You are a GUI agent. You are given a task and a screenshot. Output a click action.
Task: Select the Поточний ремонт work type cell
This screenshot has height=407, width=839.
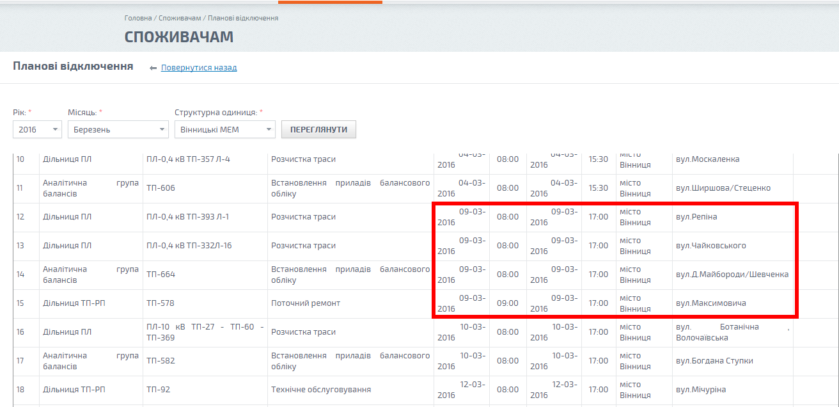click(306, 303)
